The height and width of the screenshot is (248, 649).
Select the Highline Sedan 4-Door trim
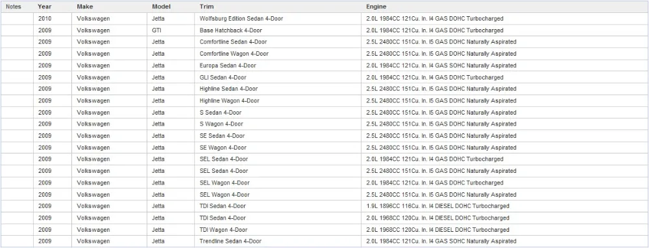click(x=228, y=89)
